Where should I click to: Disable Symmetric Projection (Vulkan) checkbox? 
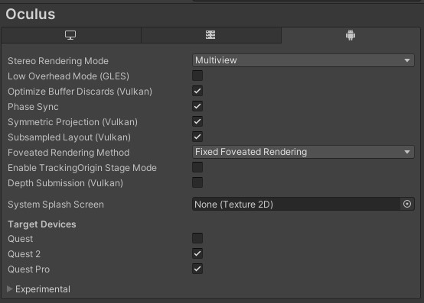[x=197, y=121]
